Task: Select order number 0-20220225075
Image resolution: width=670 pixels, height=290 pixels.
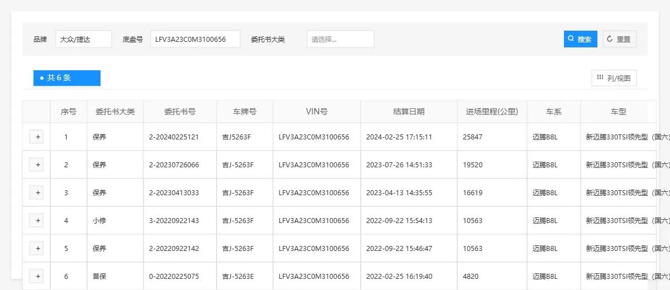Action: [174, 277]
